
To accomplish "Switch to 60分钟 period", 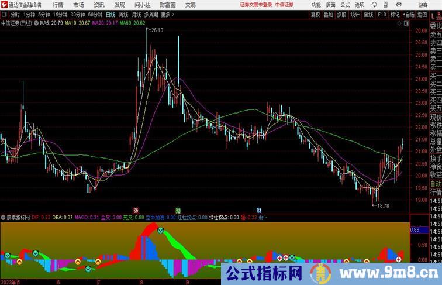I will point(95,15).
